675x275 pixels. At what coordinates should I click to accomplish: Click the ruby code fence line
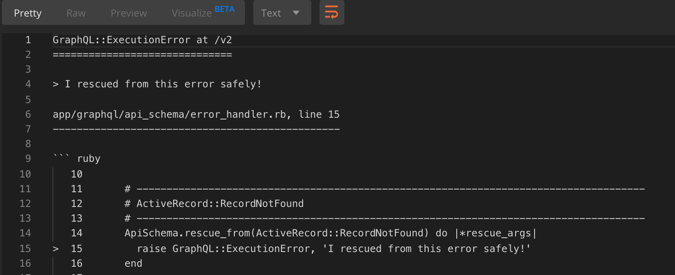tap(76, 159)
